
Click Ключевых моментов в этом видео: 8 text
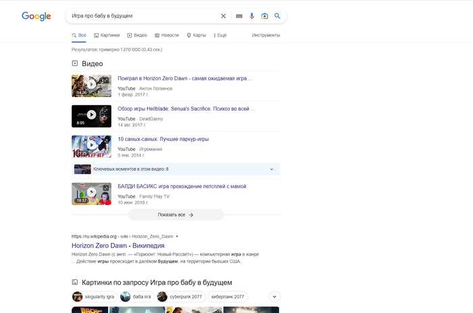pyautogui.click(x=131, y=169)
